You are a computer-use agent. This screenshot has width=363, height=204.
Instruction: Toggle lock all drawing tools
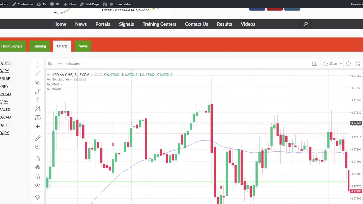pos(38,177)
